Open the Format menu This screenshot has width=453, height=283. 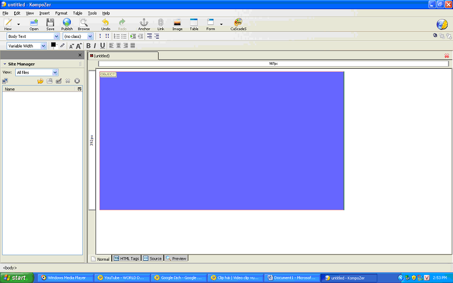pos(61,13)
